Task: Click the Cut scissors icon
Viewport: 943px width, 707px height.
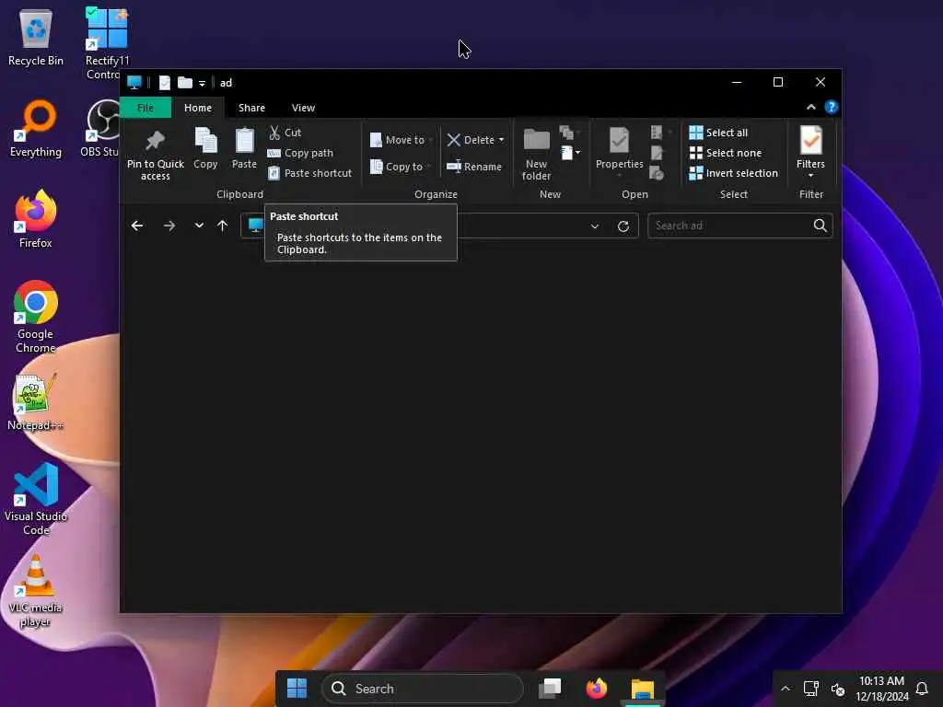Action: point(274,133)
